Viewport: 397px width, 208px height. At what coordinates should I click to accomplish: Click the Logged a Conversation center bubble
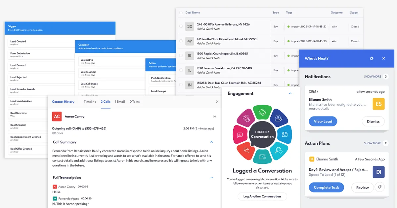262,134
